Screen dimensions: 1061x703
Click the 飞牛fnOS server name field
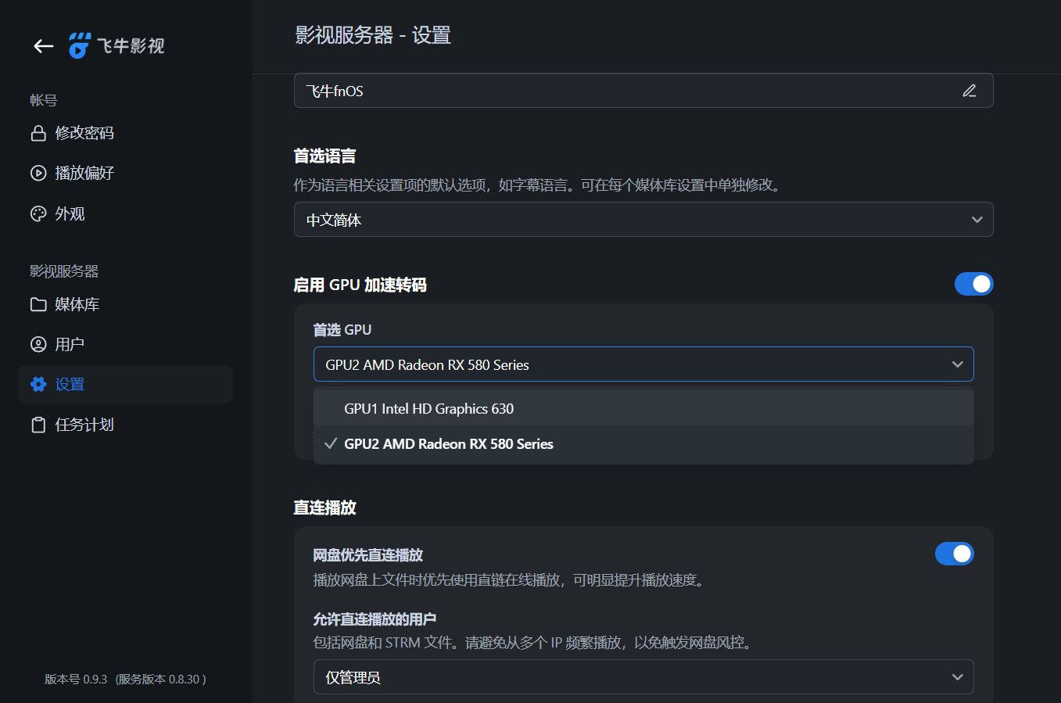643,91
